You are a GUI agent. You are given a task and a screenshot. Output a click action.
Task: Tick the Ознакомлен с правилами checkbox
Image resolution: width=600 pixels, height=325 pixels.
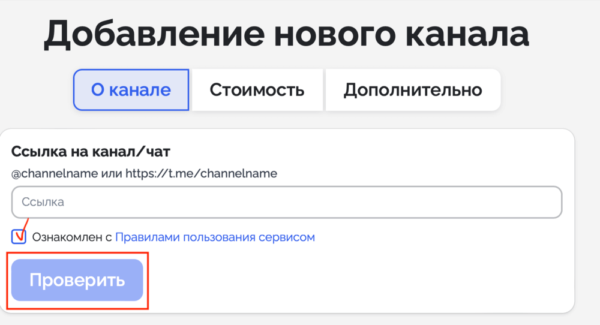(x=19, y=237)
